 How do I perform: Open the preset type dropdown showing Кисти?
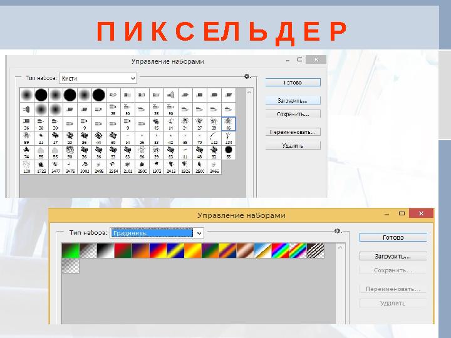[x=98, y=78]
